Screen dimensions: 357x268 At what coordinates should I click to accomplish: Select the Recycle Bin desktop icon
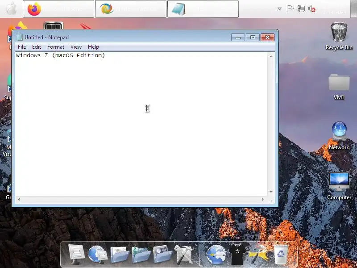tap(339, 36)
